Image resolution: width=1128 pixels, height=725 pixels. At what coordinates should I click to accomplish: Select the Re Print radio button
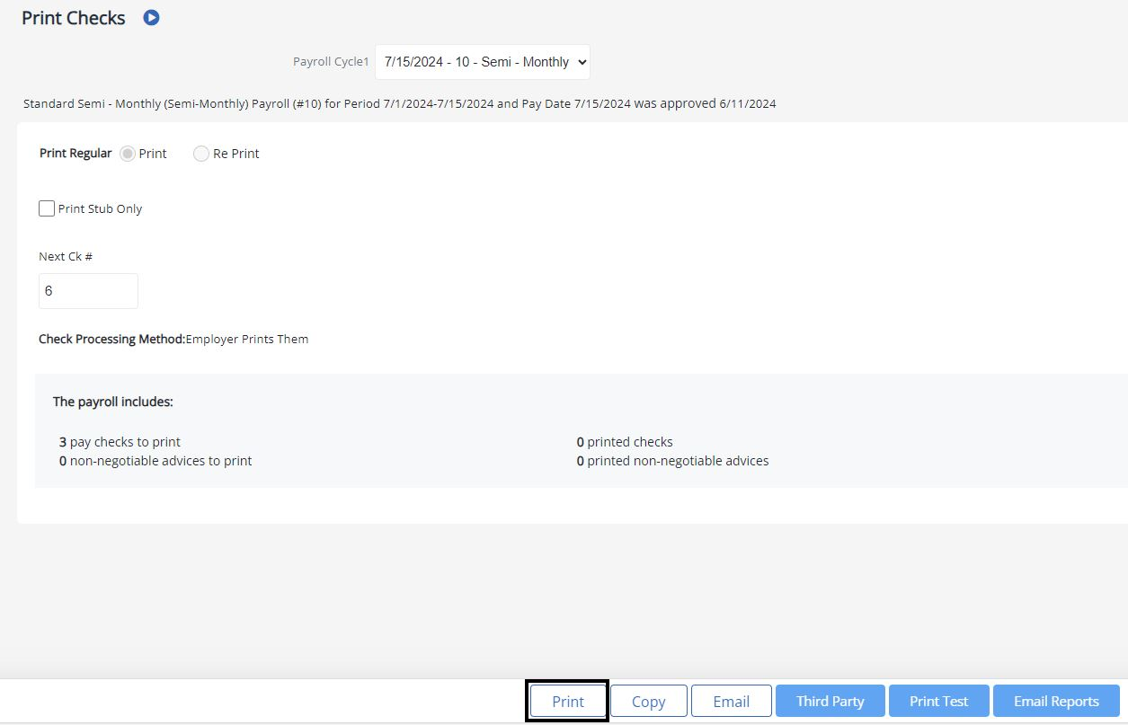click(x=201, y=154)
